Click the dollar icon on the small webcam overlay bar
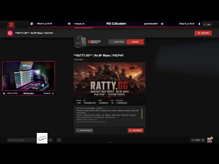This screenshot has height=164, width=219. 4,93
